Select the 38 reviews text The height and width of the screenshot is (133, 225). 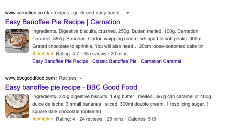pos(95,54)
